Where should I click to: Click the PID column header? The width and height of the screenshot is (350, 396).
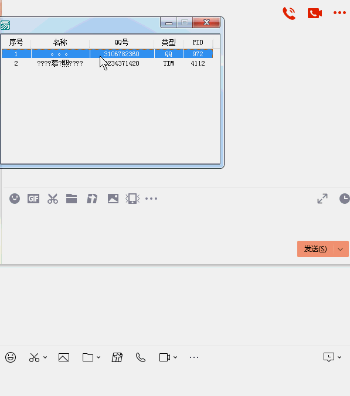point(198,42)
